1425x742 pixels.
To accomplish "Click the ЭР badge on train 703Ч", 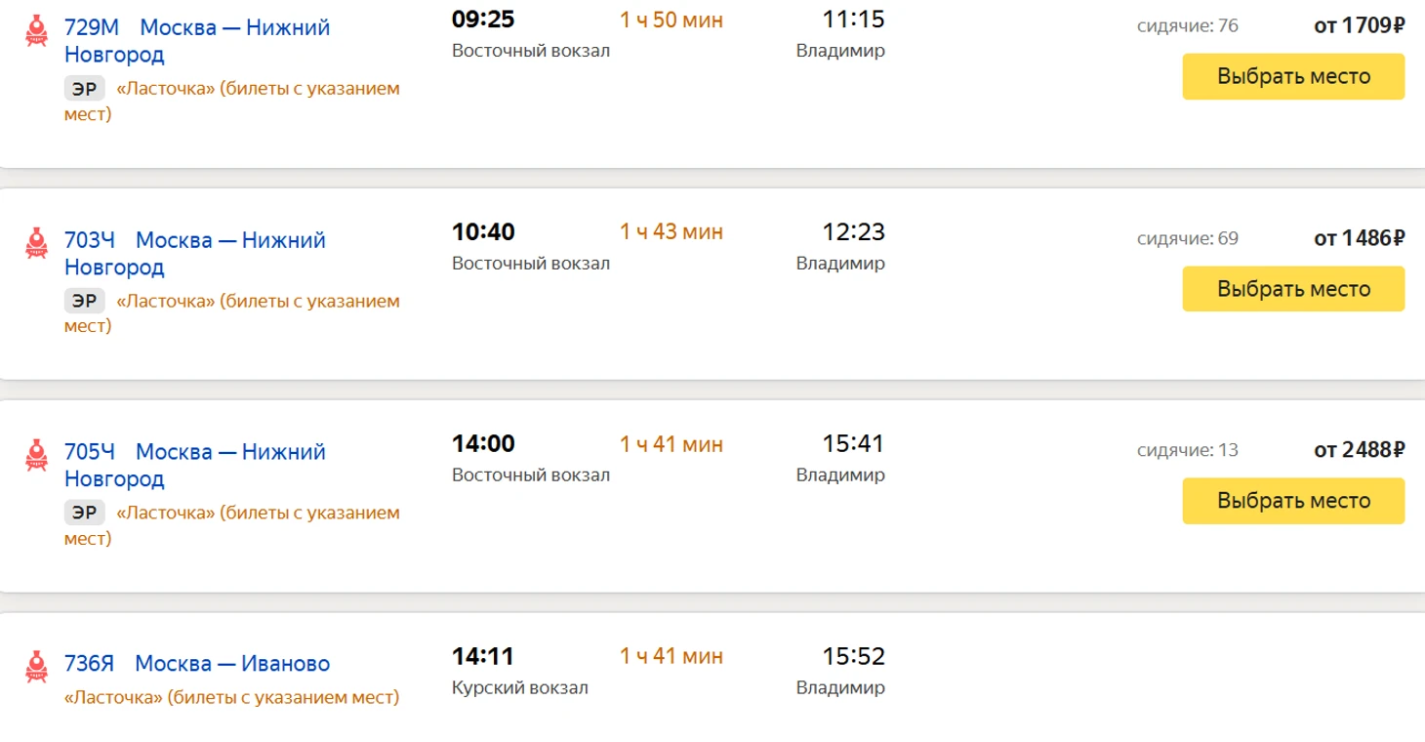I will pyautogui.click(x=85, y=301).
